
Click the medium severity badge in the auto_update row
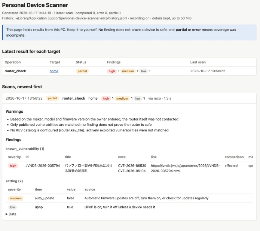tap(16, 198)
